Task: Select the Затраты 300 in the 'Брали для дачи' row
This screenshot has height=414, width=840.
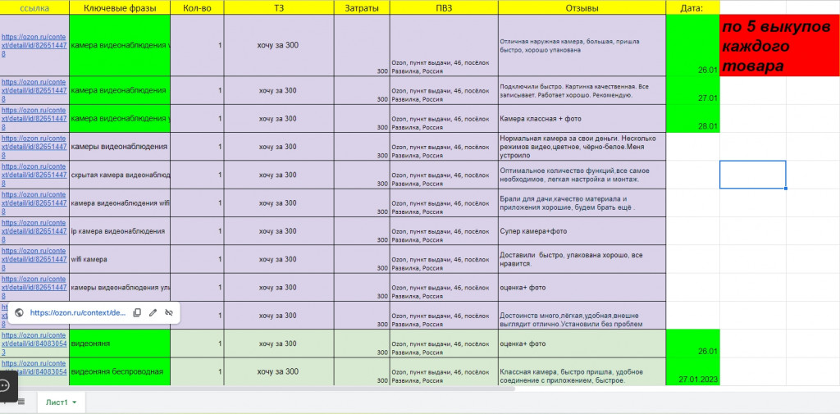Action: pos(362,203)
